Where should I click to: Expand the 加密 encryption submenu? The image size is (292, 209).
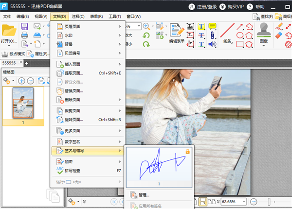tap(88, 161)
